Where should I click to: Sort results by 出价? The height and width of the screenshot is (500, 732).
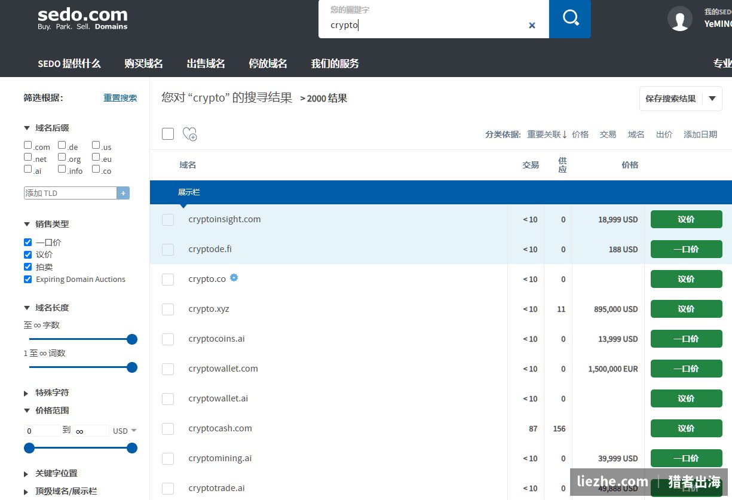point(664,134)
